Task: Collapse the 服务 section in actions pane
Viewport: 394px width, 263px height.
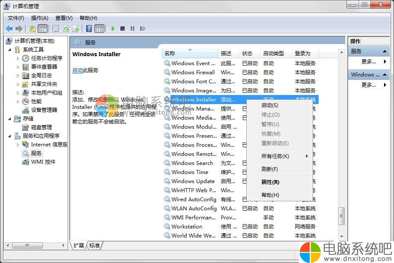Action: [x=384, y=51]
